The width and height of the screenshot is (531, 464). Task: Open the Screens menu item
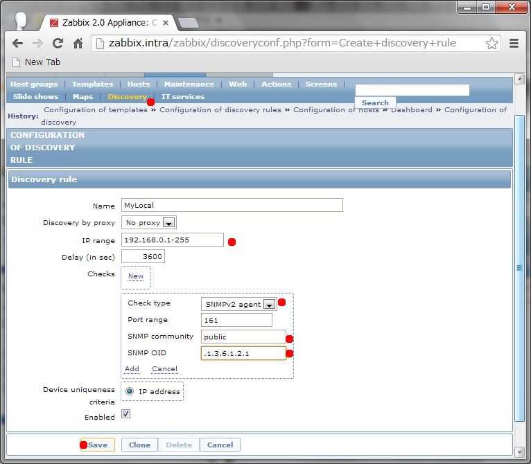tap(321, 84)
